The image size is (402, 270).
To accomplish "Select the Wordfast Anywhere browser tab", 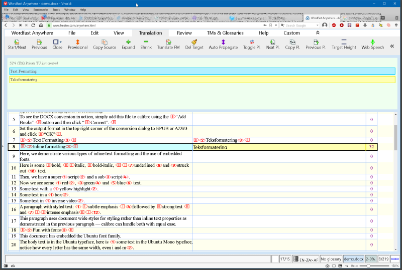I will tap(323, 18).
